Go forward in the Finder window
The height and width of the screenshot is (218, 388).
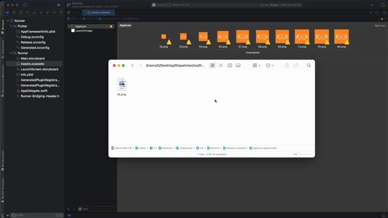[x=140, y=65]
